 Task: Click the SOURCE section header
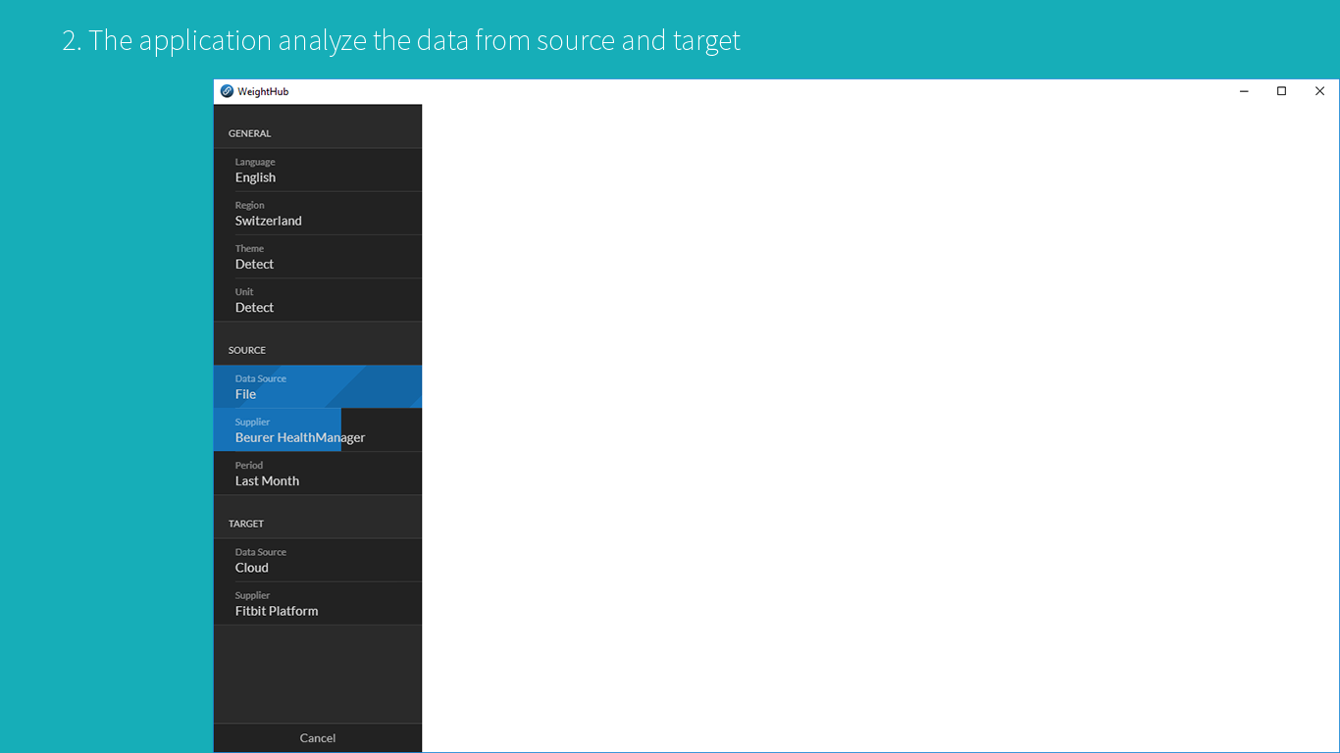pos(247,350)
